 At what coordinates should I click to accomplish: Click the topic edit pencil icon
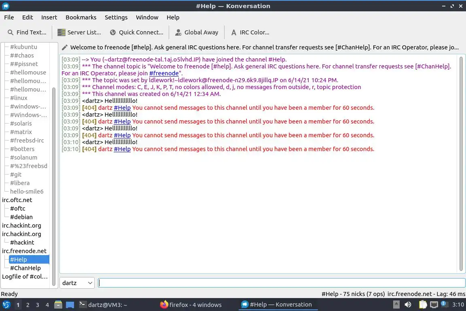pyautogui.click(x=64, y=47)
